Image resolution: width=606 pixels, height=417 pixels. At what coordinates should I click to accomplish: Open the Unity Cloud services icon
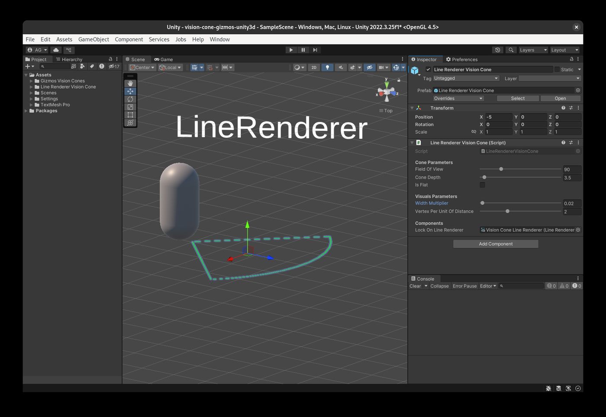tap(56, 50)
